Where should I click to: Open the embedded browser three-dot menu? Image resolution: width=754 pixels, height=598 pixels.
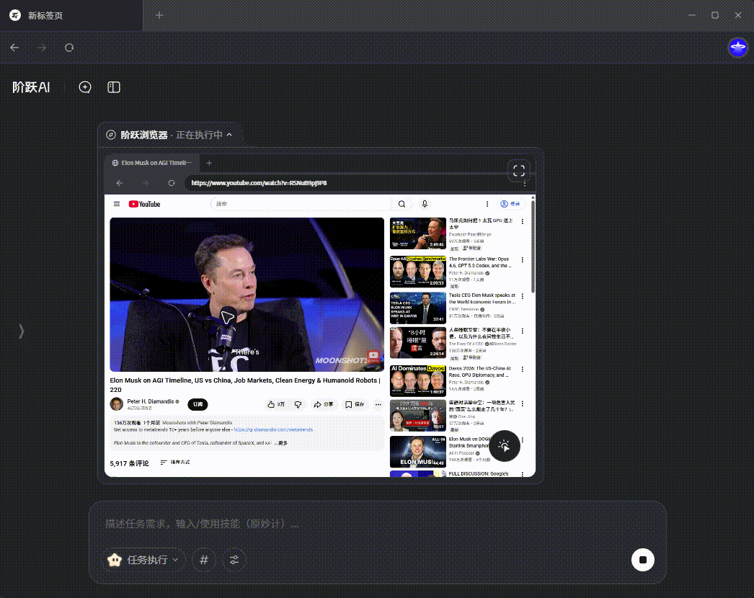pyautogui.click(x=525, y=183)
